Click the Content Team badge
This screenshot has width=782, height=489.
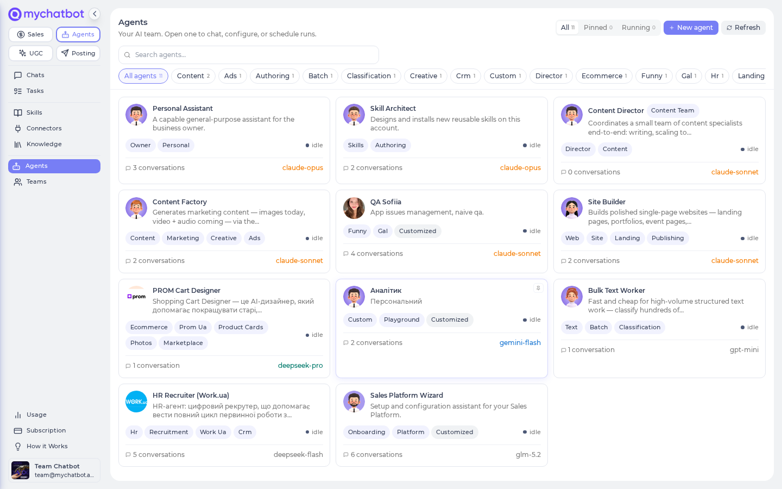coord(673,110)
